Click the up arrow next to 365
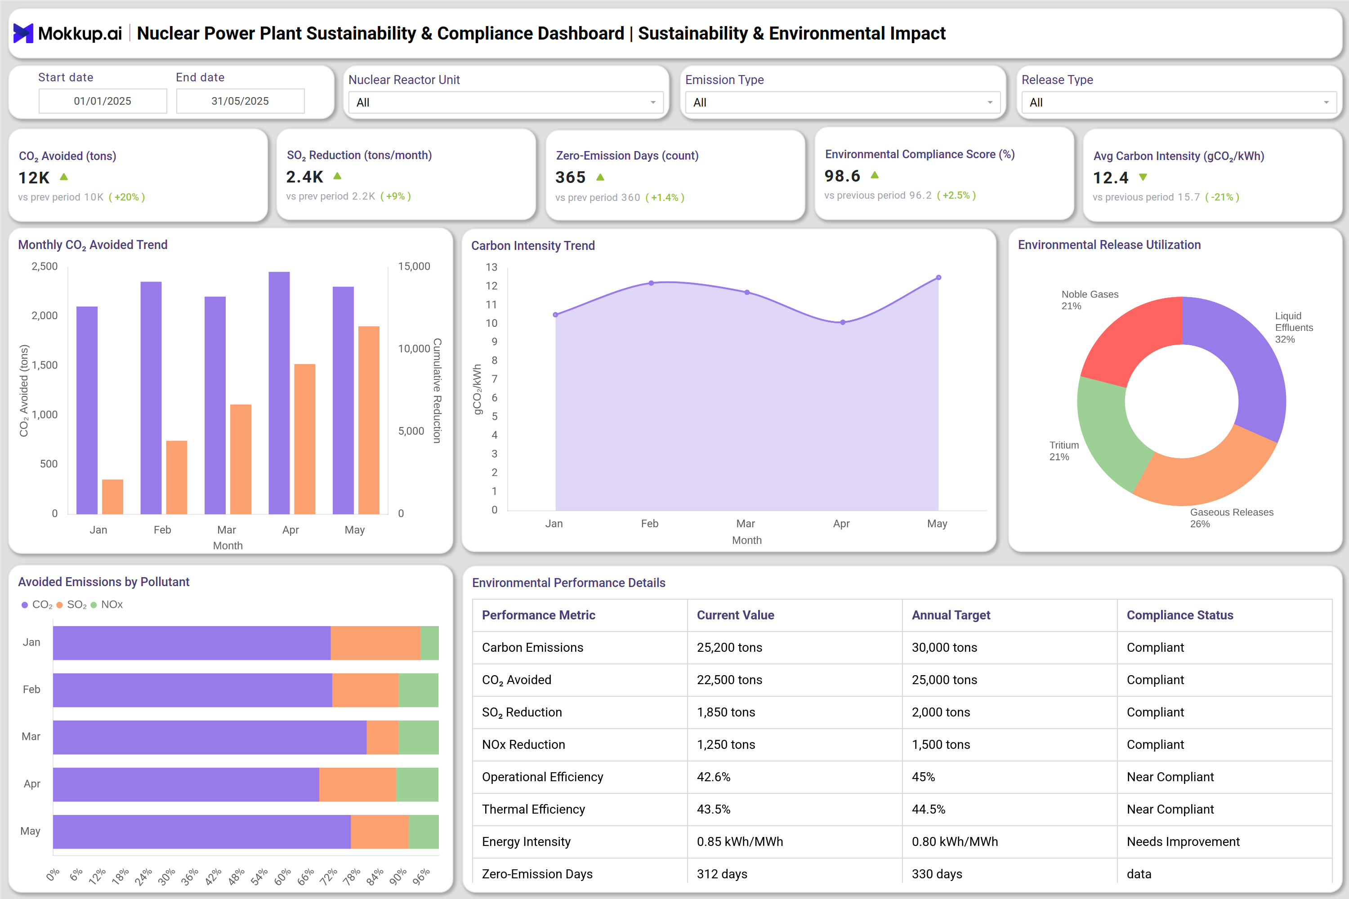Image resolution: width=1349 pixels, height=899 pixels. click(600, 177)
